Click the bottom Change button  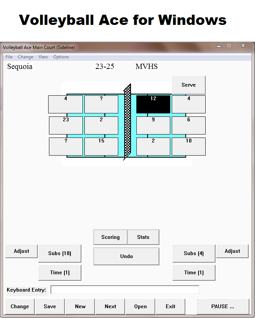[20, 306]
